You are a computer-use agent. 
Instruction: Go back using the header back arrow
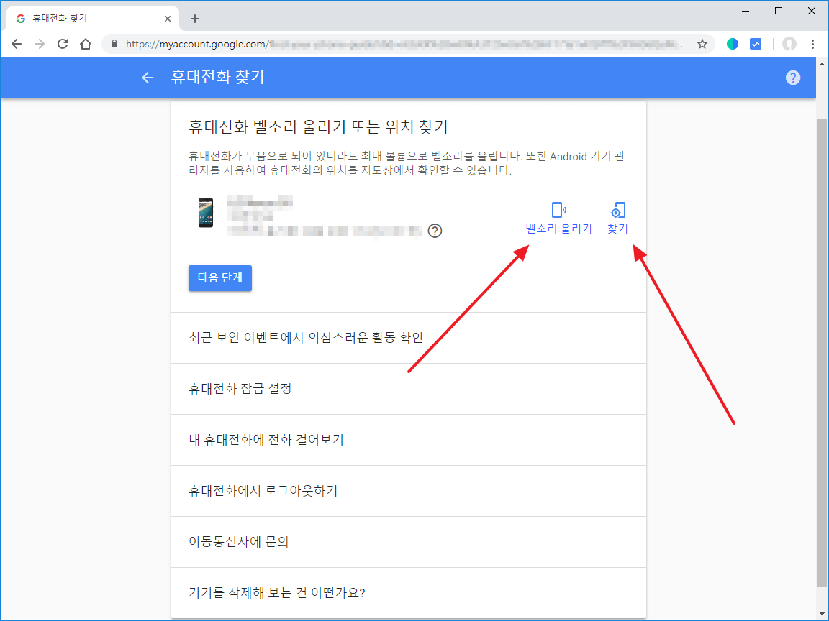(x=148, y=78)
